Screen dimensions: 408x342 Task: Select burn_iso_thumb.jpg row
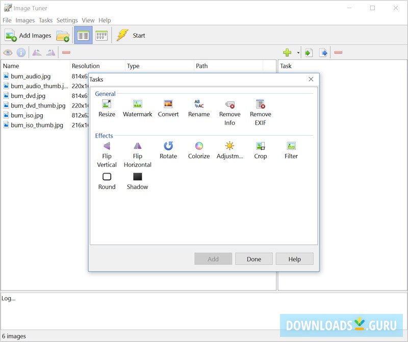coord(37,125)
